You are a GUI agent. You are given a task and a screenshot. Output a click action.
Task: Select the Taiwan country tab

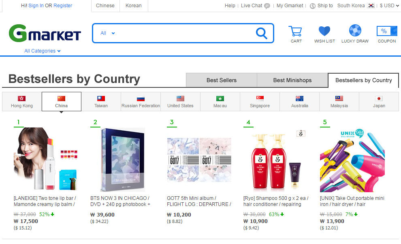tap(101, 102)
